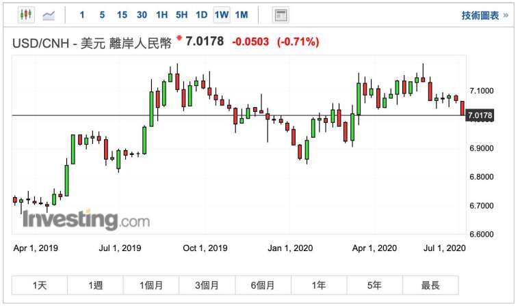Viewport: 520px width, 307px height.
Task: Click the Jul 1, 2019 date label
Action: point(120,248)
